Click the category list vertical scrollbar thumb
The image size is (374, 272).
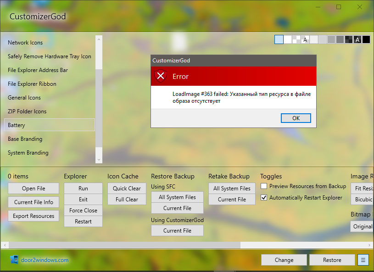pyautogui.click(x=99, y=108)
